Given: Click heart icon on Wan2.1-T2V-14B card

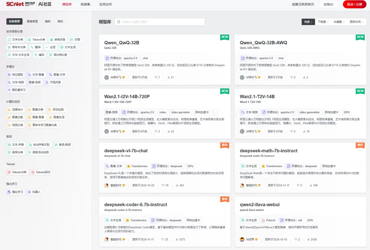Looking at the screenshot, I should coord(291,131).
